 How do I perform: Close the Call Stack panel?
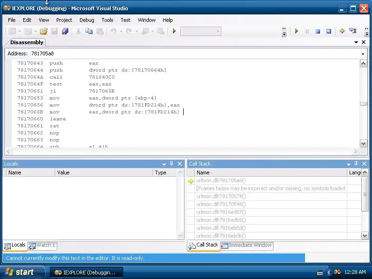pos(364,164)
